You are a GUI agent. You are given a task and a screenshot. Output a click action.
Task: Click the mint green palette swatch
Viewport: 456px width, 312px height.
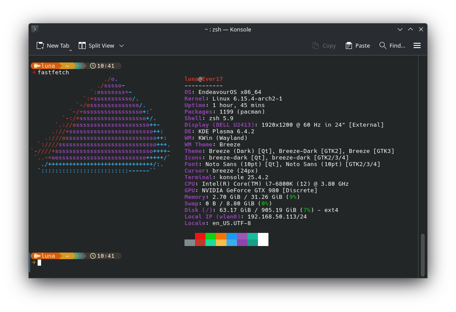coord(211,243)
